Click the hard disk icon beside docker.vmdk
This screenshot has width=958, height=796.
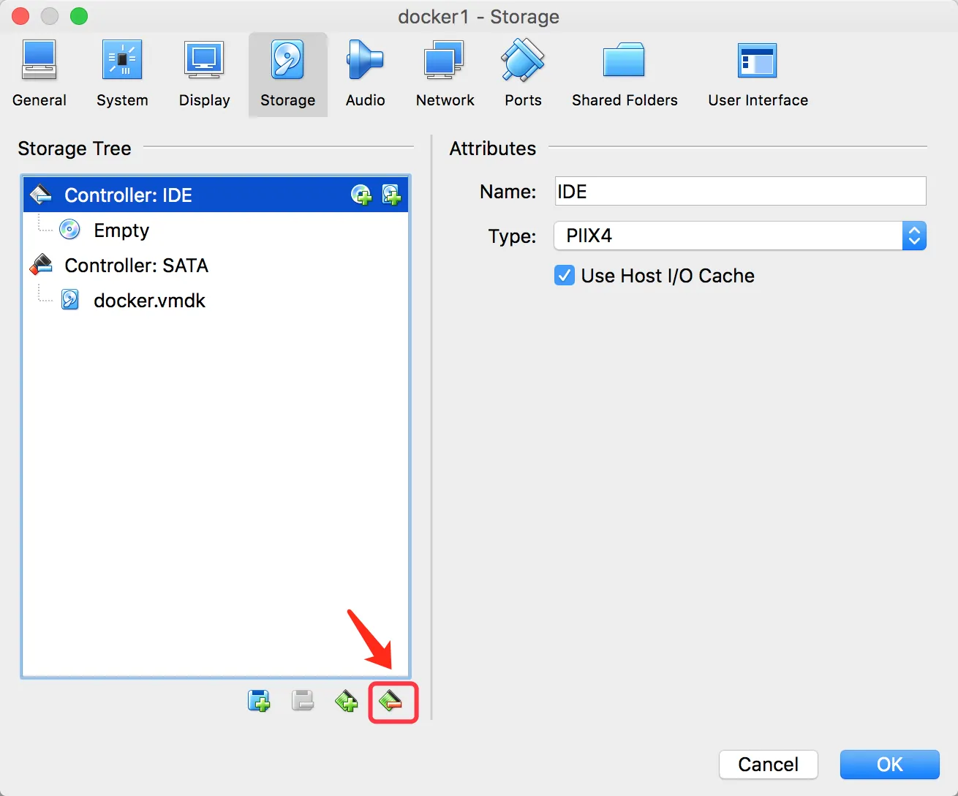[x=69, y=300]
